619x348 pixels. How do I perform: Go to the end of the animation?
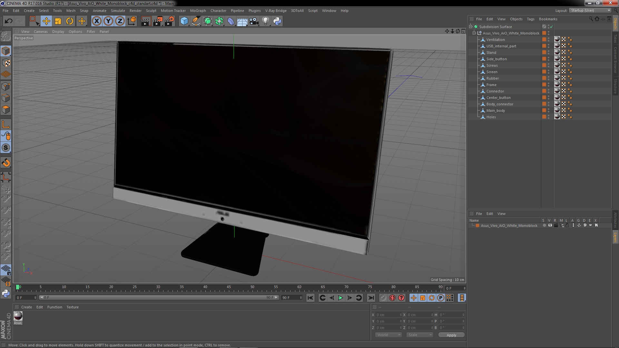click(371, 298)
